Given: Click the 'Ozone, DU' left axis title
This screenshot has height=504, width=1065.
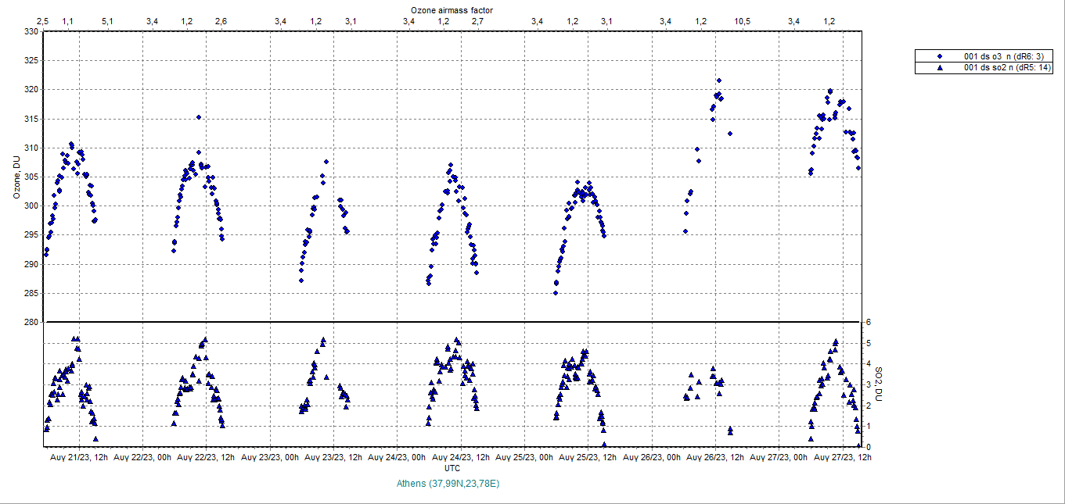Looking at the screenshot, I should click(x=16, y=177).
